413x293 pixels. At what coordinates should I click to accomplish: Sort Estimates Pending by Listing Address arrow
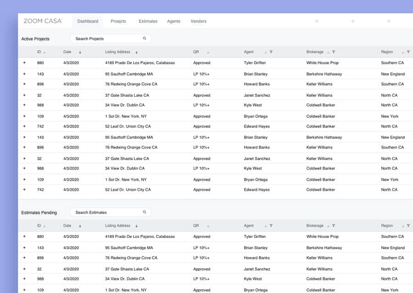pyautogui.click(x=136, y=226)
